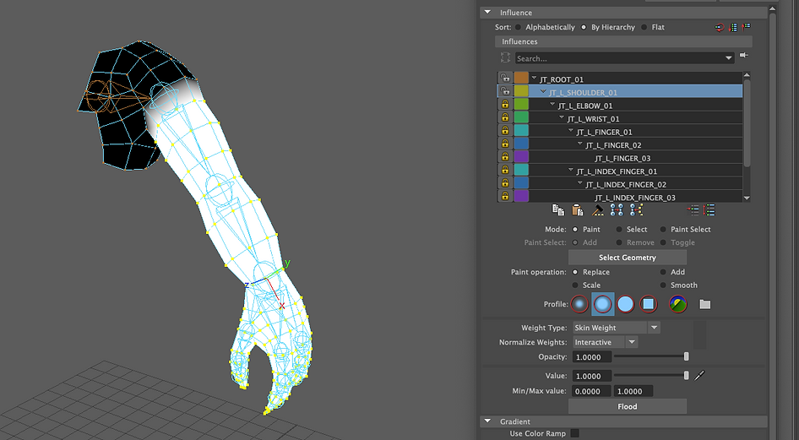Enable Use Color Ramp checkbox
This screenshot has width=799, height=440.
pyautogui.click(x=575, y=433)
